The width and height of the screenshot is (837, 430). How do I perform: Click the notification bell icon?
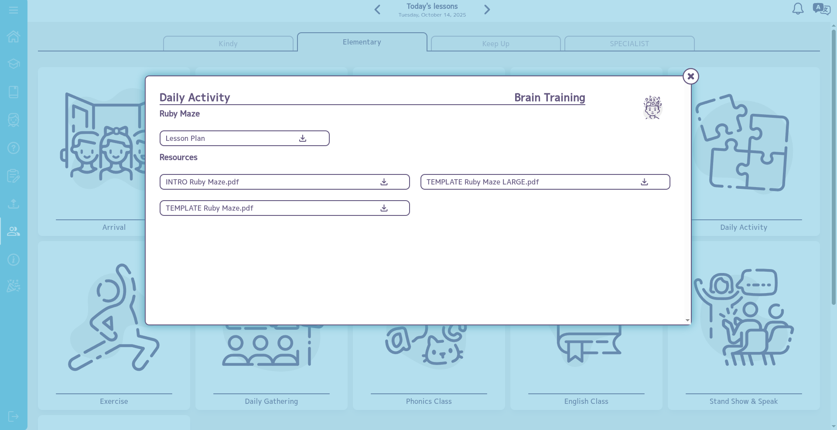click(x=798, y=9)
